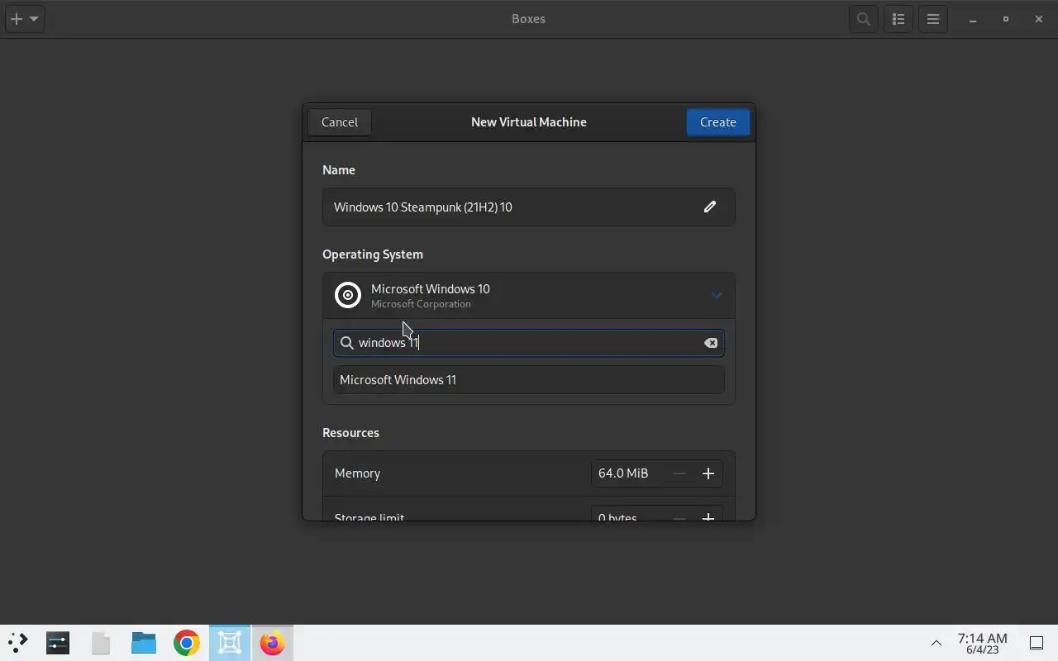Screen dimensions: 1058x661
Task: Increase Memory with plus button
Action: (x=708, y=473)
